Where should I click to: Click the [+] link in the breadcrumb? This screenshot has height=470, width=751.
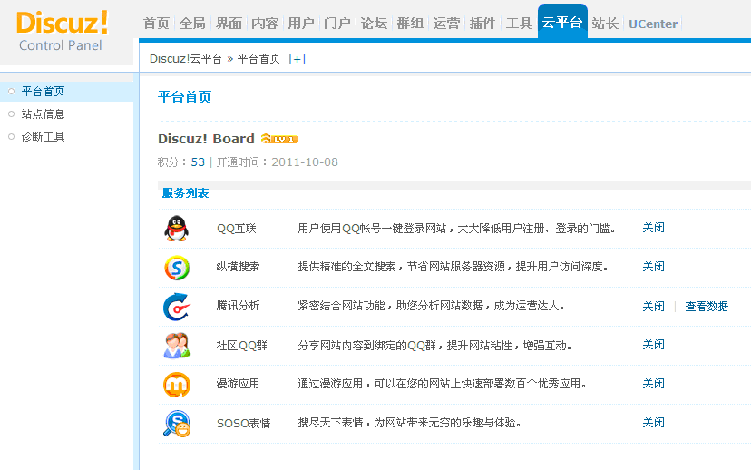coord(297,58)
